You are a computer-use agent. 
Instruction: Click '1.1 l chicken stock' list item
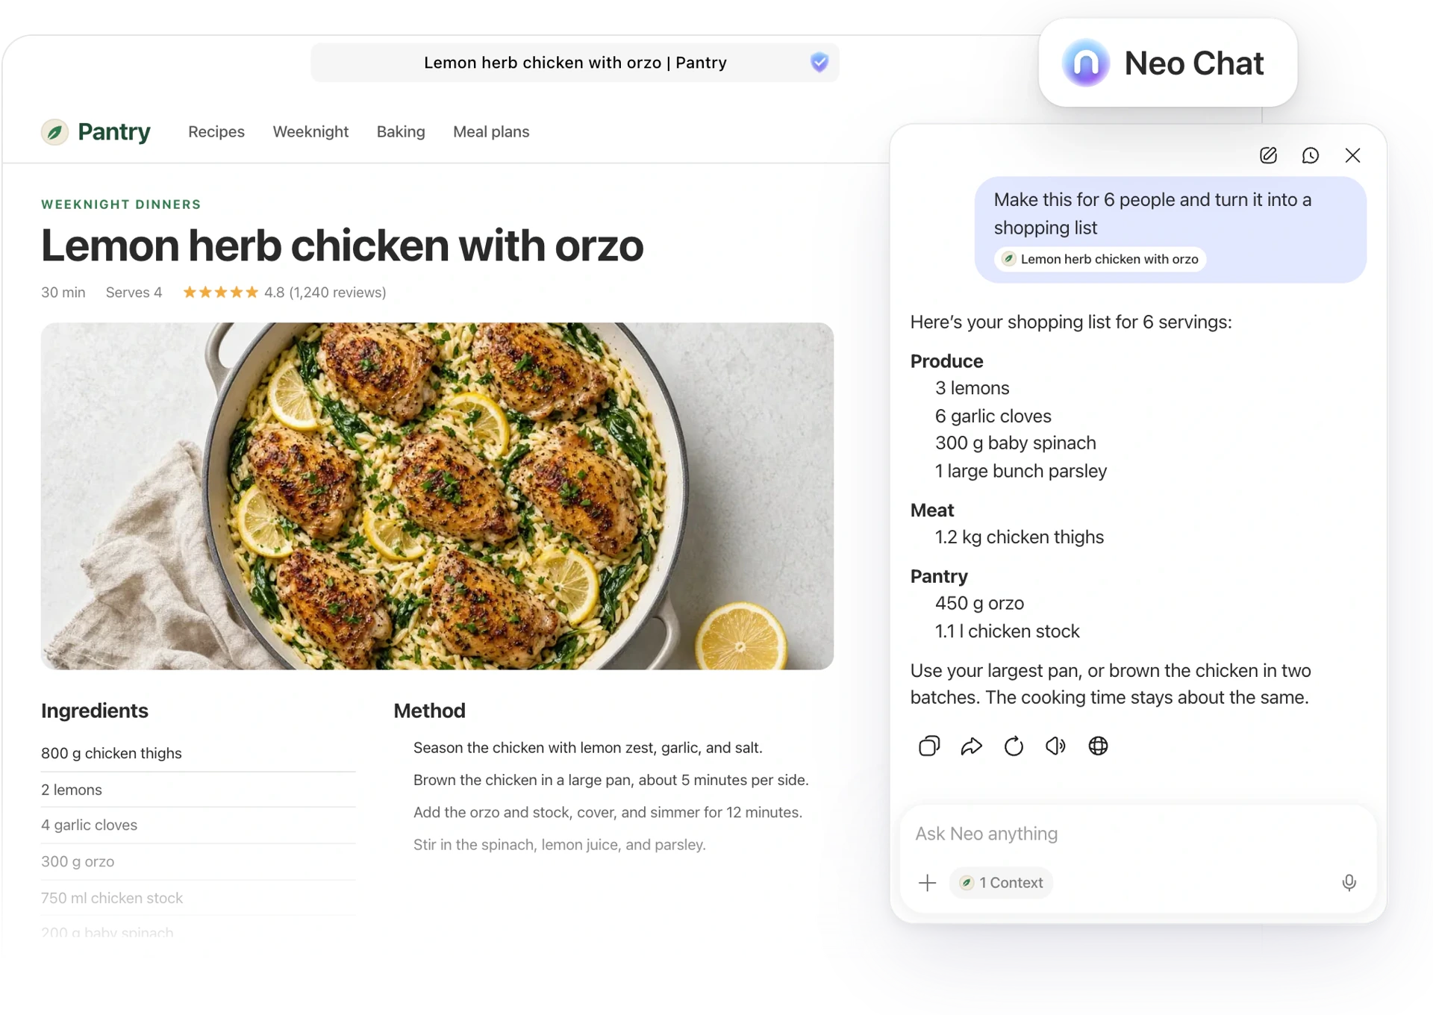[1007, 631]
